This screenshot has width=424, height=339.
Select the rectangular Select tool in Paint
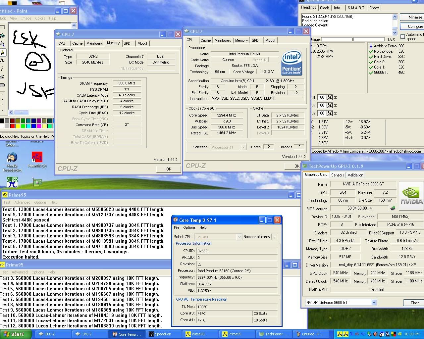point(2,27)
